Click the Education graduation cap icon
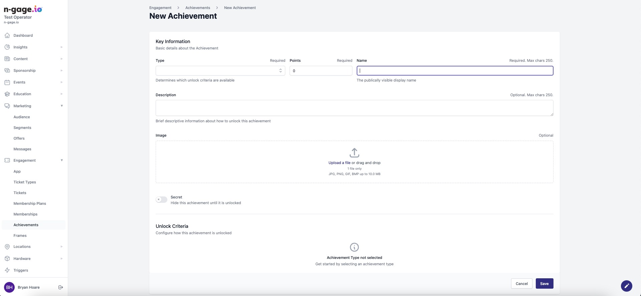 (7, 94)
